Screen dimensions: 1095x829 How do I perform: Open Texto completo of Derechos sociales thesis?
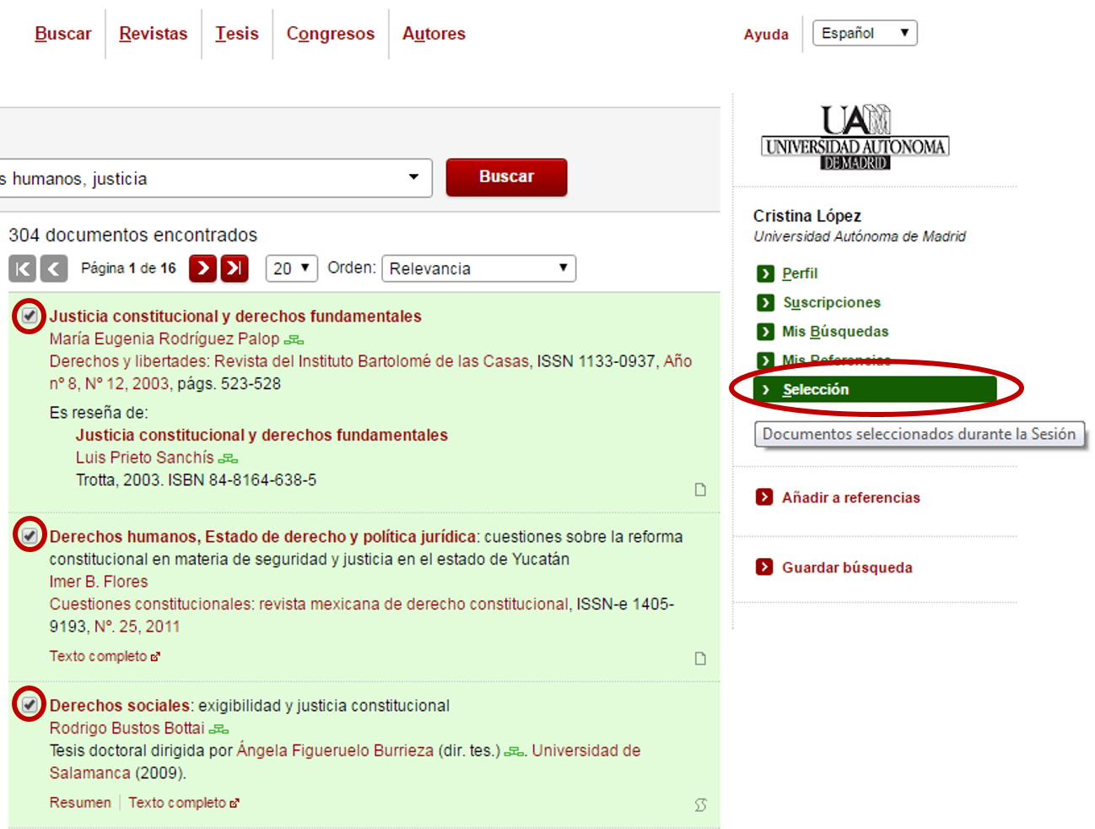[x=183, y=803]
